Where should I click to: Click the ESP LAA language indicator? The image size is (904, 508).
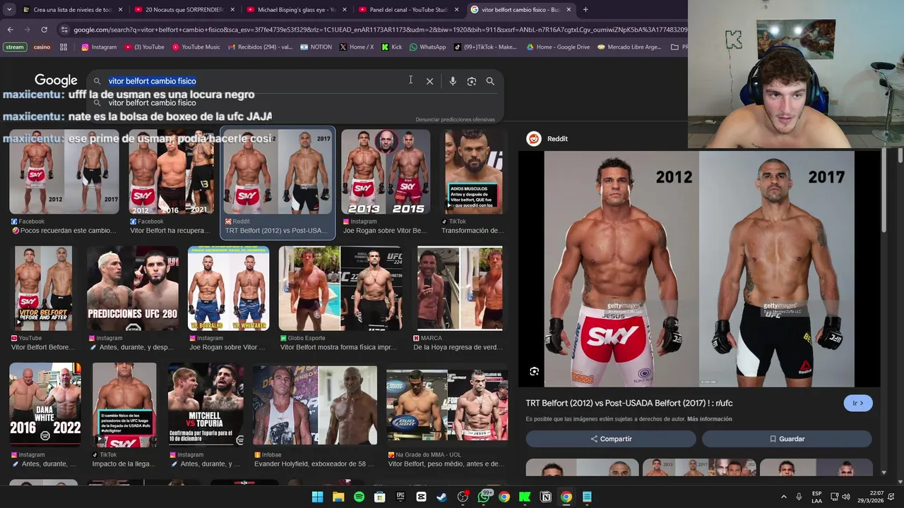click(x=816, y=497)
